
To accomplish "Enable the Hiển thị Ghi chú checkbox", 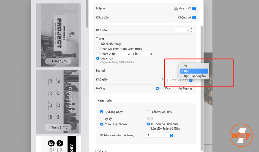I will pyautogui.click(x=148, y=112).
